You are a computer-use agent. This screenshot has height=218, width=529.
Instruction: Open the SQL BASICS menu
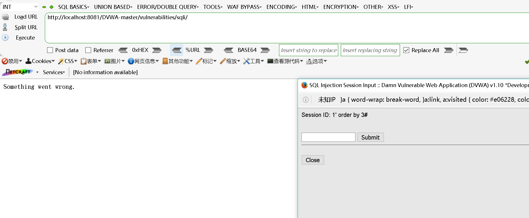click(x=74, y=7)
